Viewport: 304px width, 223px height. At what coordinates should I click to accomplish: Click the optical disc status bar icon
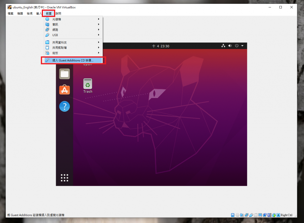237,215
